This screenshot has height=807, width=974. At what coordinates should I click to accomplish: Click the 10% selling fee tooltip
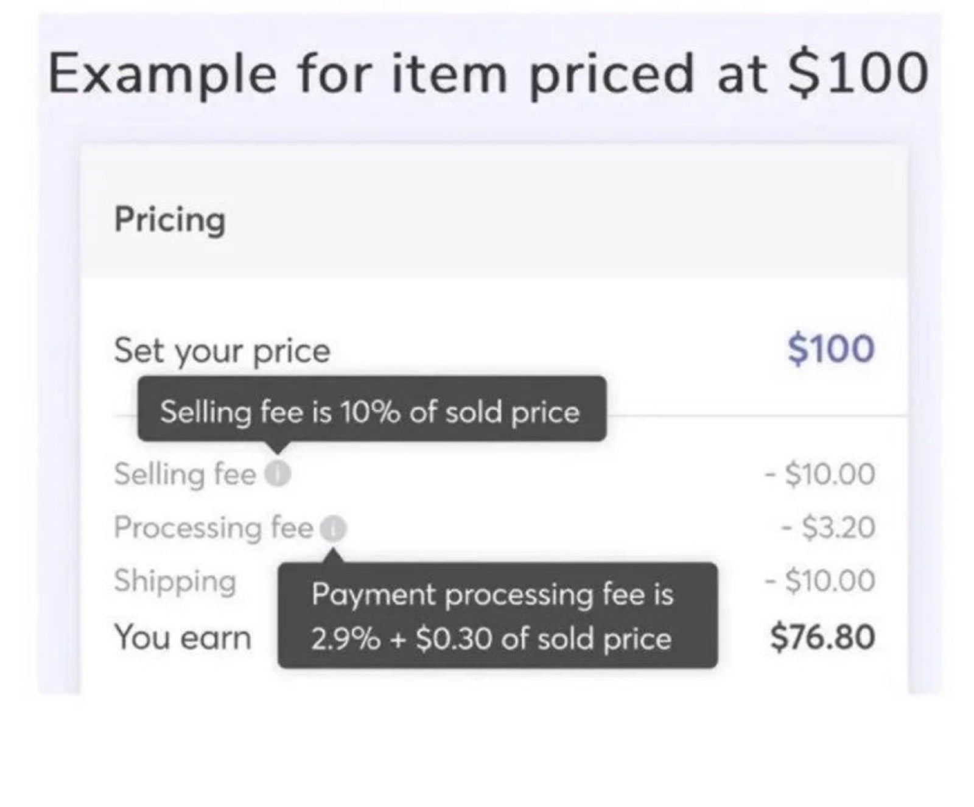click(x=372, y=409)
